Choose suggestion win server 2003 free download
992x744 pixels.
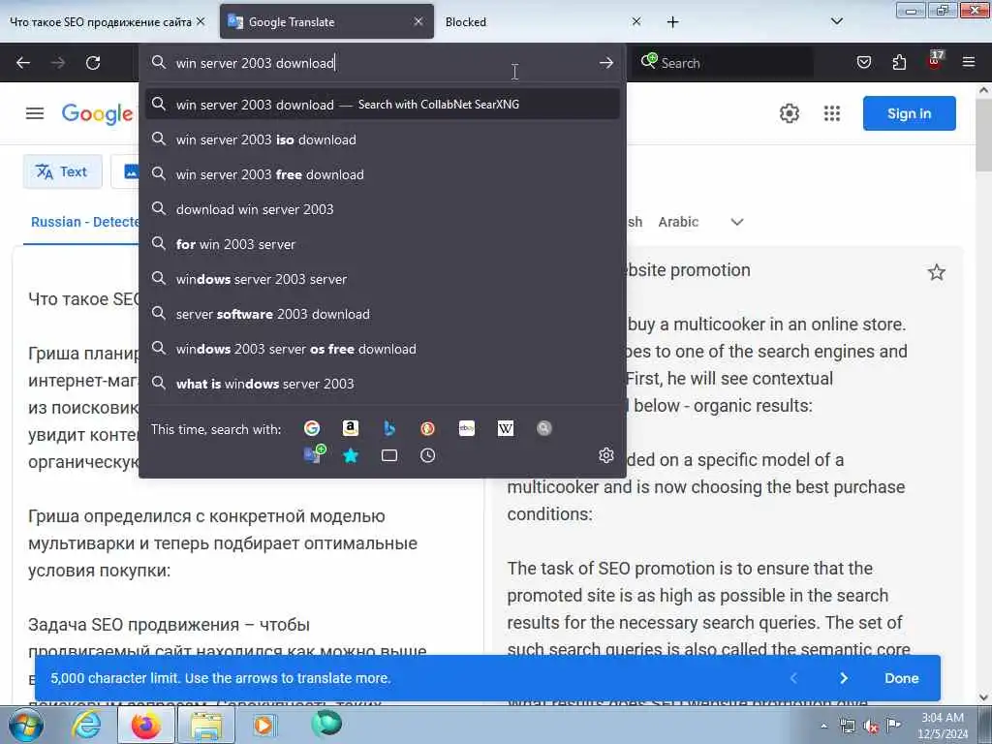click(382, 174)
